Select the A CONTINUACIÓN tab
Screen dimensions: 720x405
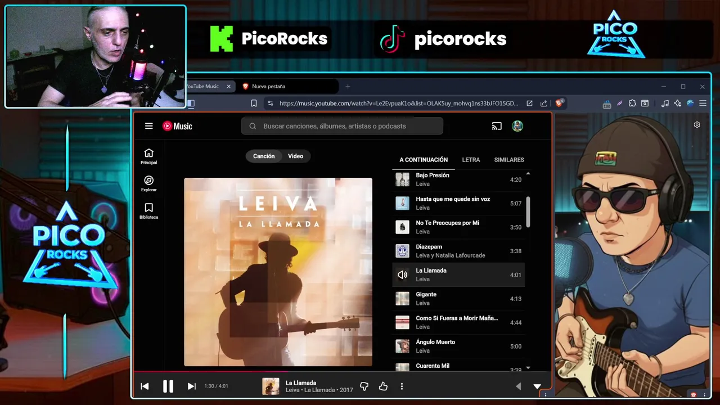pos(424,160)
